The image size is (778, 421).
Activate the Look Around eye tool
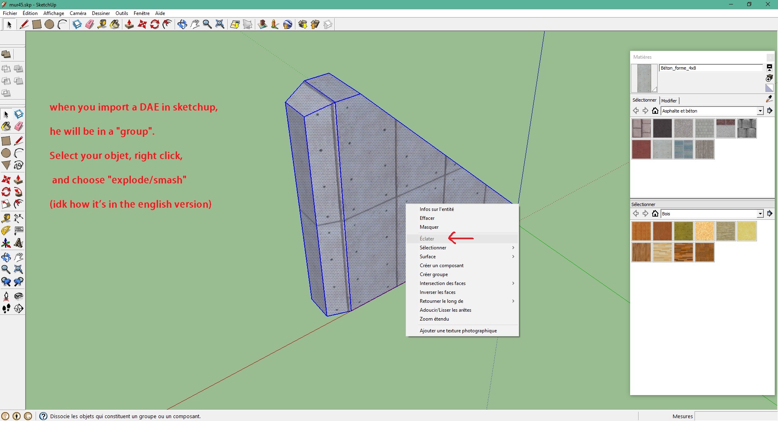(x=19, y=296)
